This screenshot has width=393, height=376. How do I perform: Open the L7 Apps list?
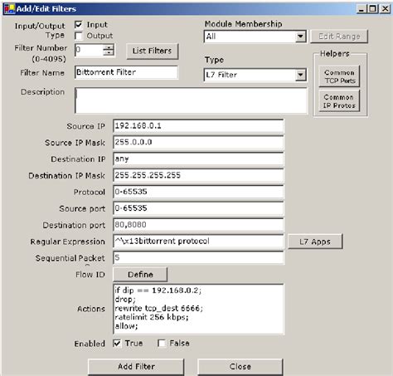click(315, 242)
